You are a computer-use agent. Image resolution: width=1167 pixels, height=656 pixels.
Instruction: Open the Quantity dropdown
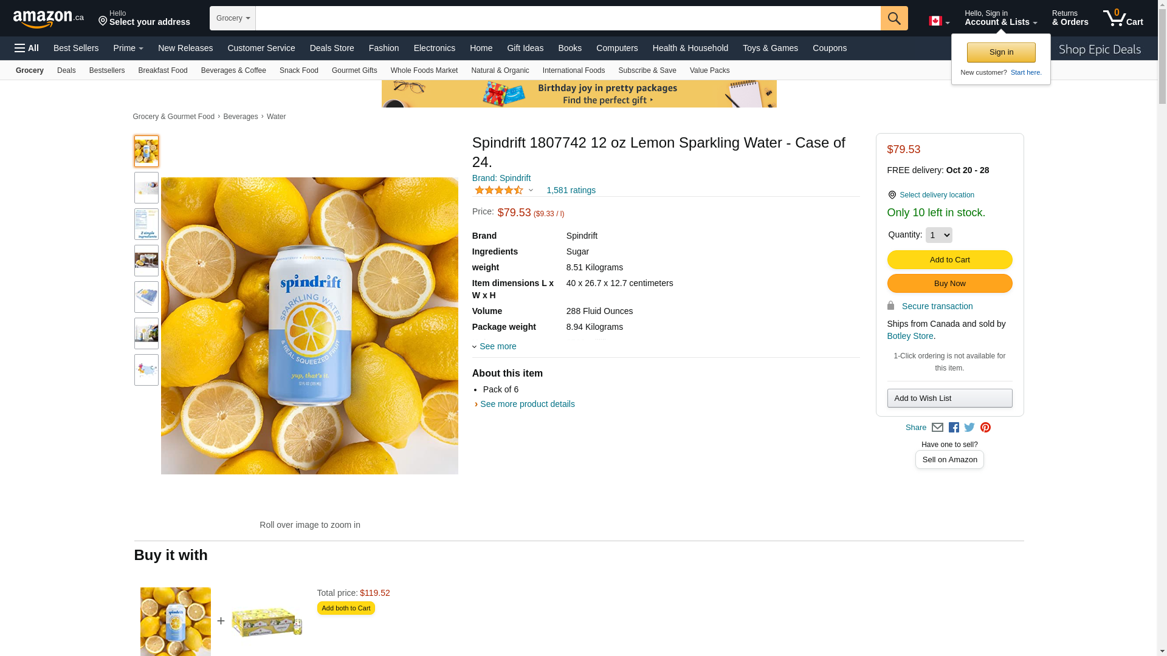click(938, 235)
